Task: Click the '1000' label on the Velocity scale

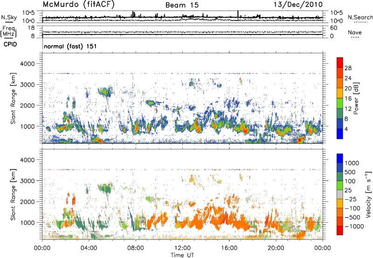Action: point(352,163)
